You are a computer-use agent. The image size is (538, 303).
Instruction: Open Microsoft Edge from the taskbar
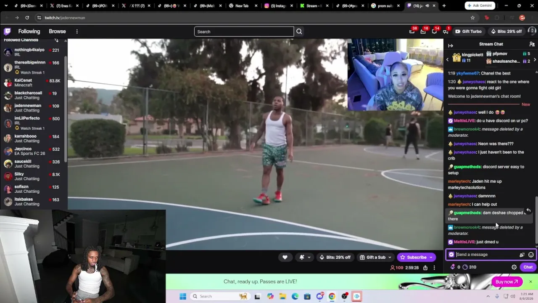[x=295, y=296]
